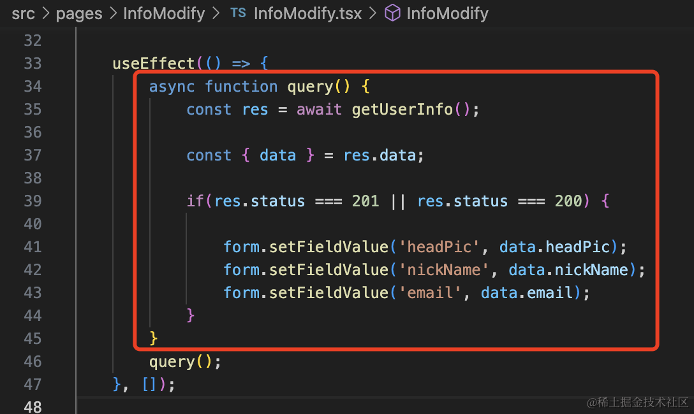Expand the chevron after 'src' in the breadcrumb

[45, 14]
